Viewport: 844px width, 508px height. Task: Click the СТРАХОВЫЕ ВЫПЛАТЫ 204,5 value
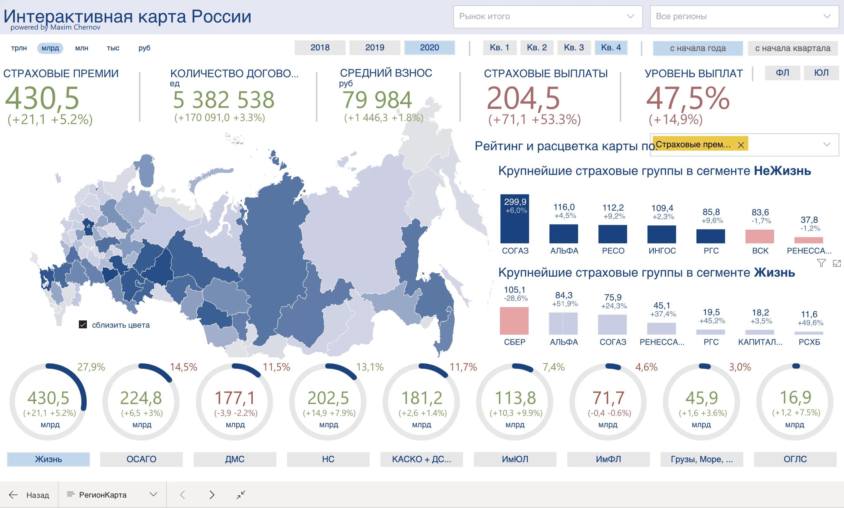(524, 98)
